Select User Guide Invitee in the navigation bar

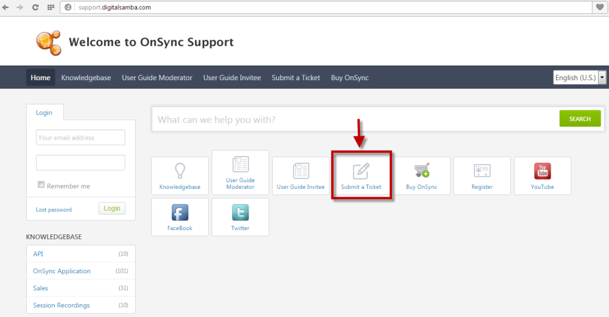point(232,78)
